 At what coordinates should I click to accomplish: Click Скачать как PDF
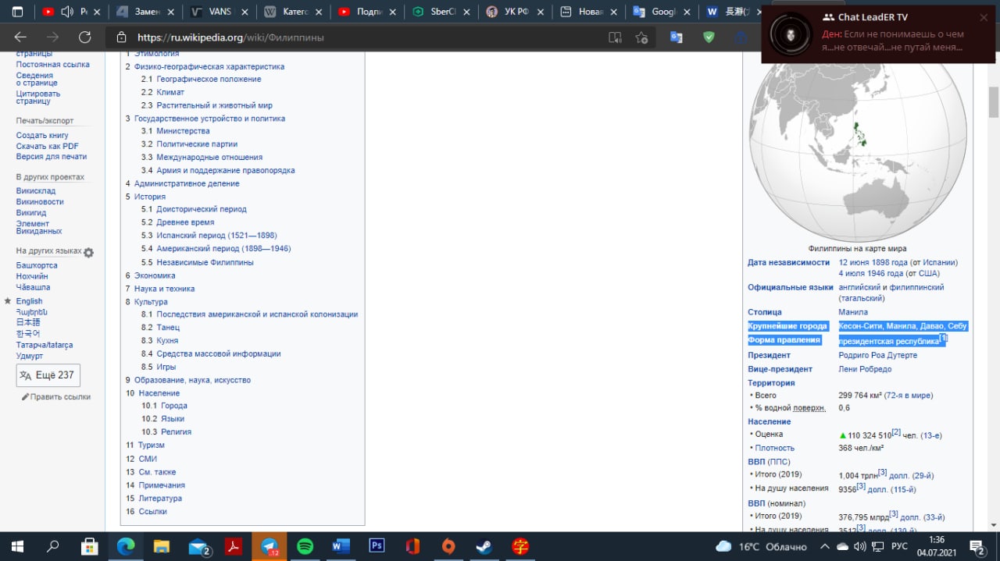point(47,146)
